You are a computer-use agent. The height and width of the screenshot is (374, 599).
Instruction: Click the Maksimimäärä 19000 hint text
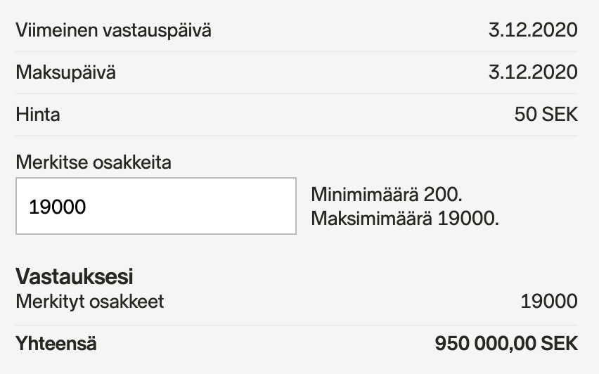pos(405,218)
